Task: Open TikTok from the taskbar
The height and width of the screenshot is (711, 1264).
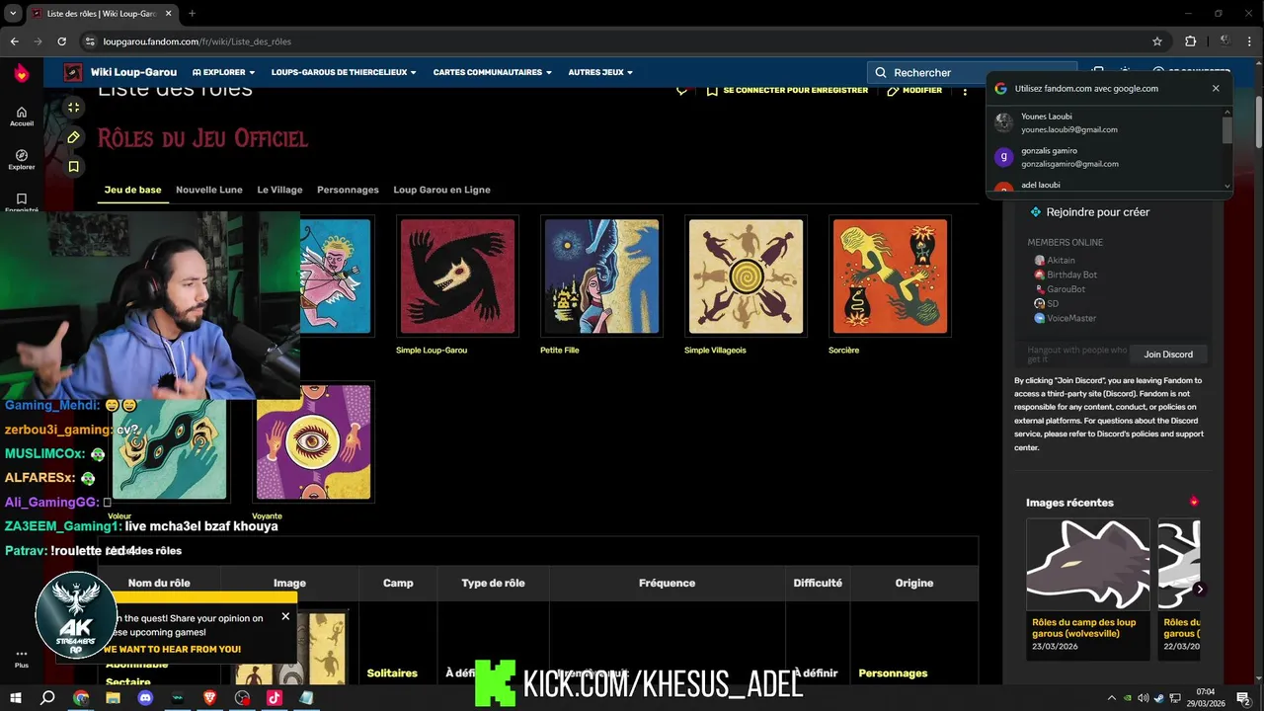Action: tap(274, 697)
